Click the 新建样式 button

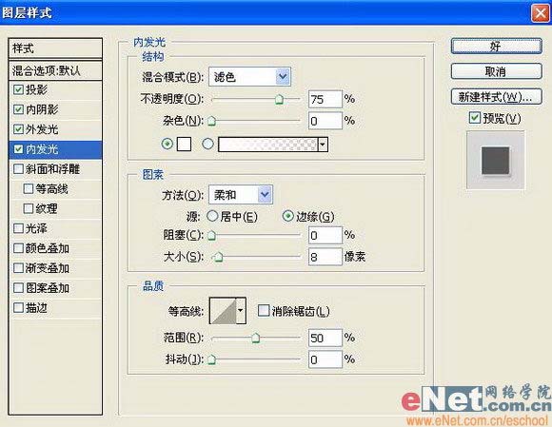pyautogui.click(x=497, y=97)
